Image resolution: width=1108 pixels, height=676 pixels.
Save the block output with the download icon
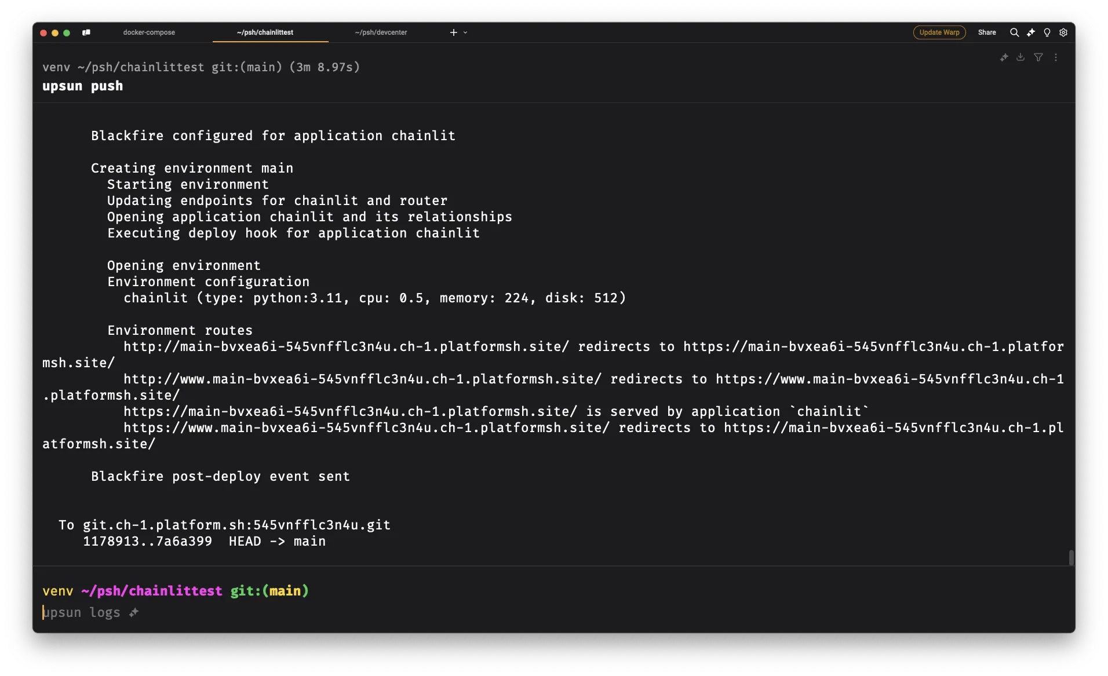(1020, 57)
